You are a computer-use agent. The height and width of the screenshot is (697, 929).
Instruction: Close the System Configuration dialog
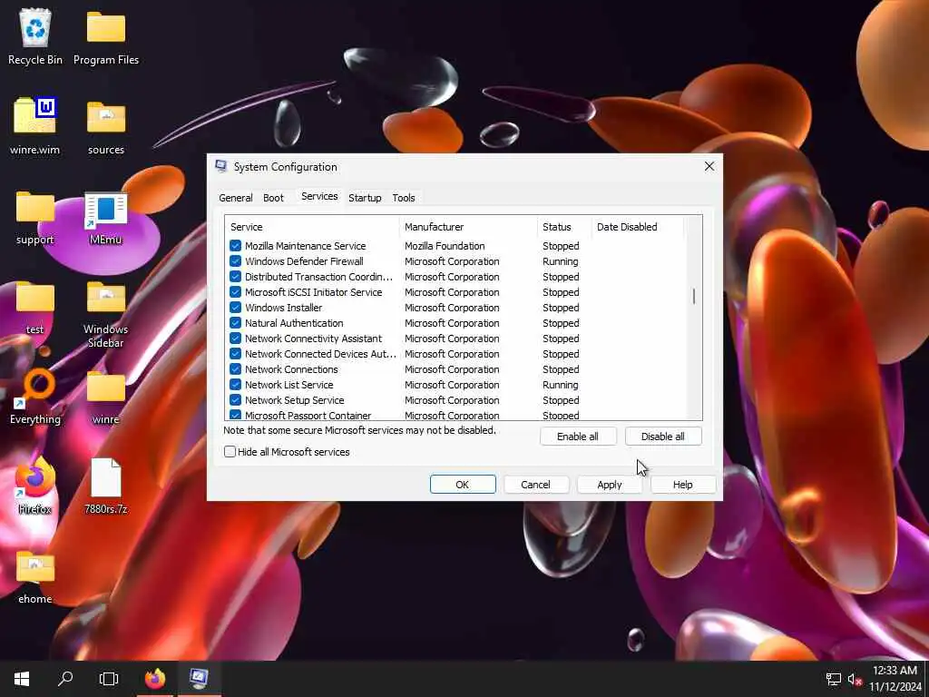[x=709, y=167]
